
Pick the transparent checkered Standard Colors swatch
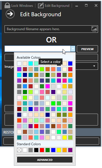tap(19, 150)
